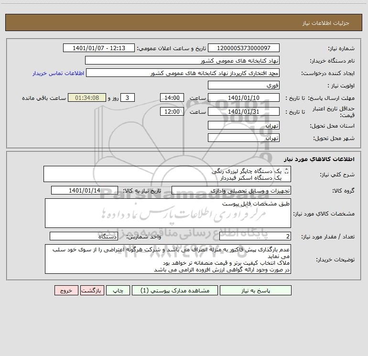Viewport: 368px width, 356px height.
Task: Click the text 'ساعت باقی مانده'
Action: [44, 98]
